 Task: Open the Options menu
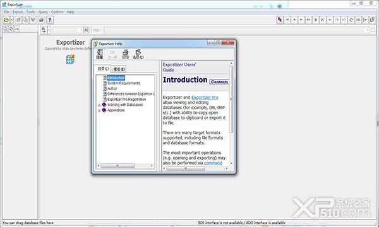(x=57, y=12)
